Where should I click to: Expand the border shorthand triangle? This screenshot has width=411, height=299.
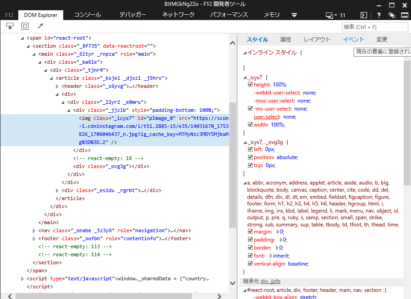[x=277, y=248]
